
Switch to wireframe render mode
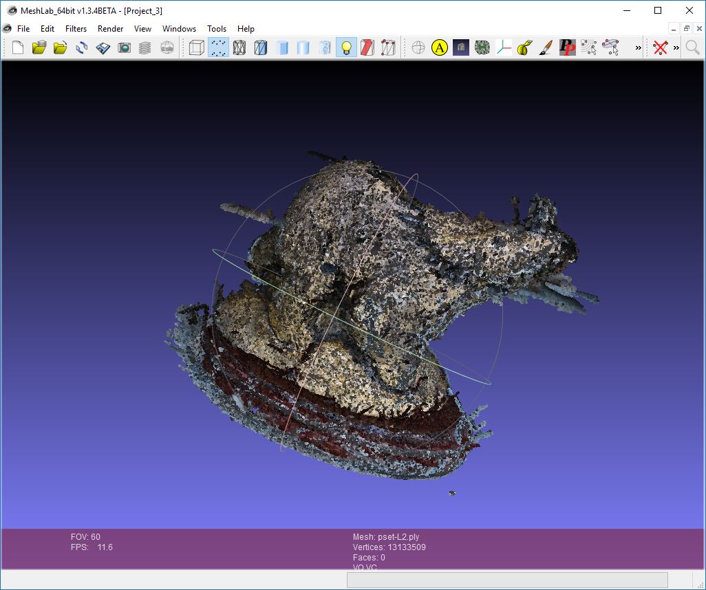[x=239, y=47]
